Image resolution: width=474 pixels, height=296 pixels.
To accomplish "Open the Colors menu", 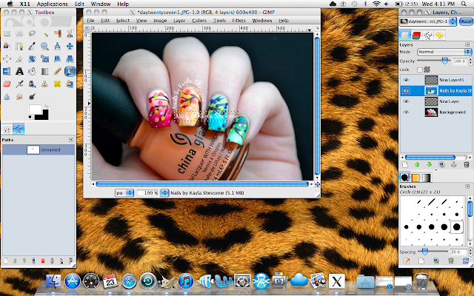I will 199,21.
